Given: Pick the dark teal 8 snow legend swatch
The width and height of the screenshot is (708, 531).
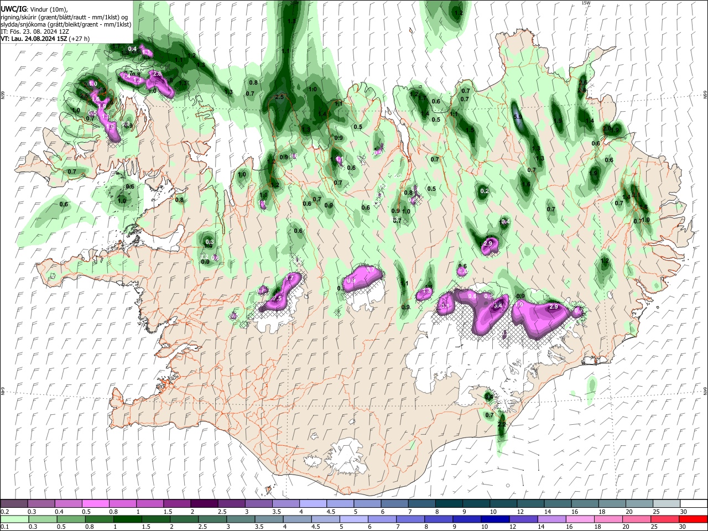Looking at the screenshot, I should click(449, 504).
